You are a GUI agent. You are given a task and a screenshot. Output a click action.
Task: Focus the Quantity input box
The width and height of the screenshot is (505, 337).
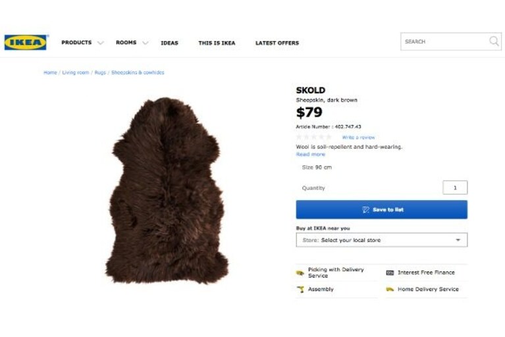coord(455,188)
